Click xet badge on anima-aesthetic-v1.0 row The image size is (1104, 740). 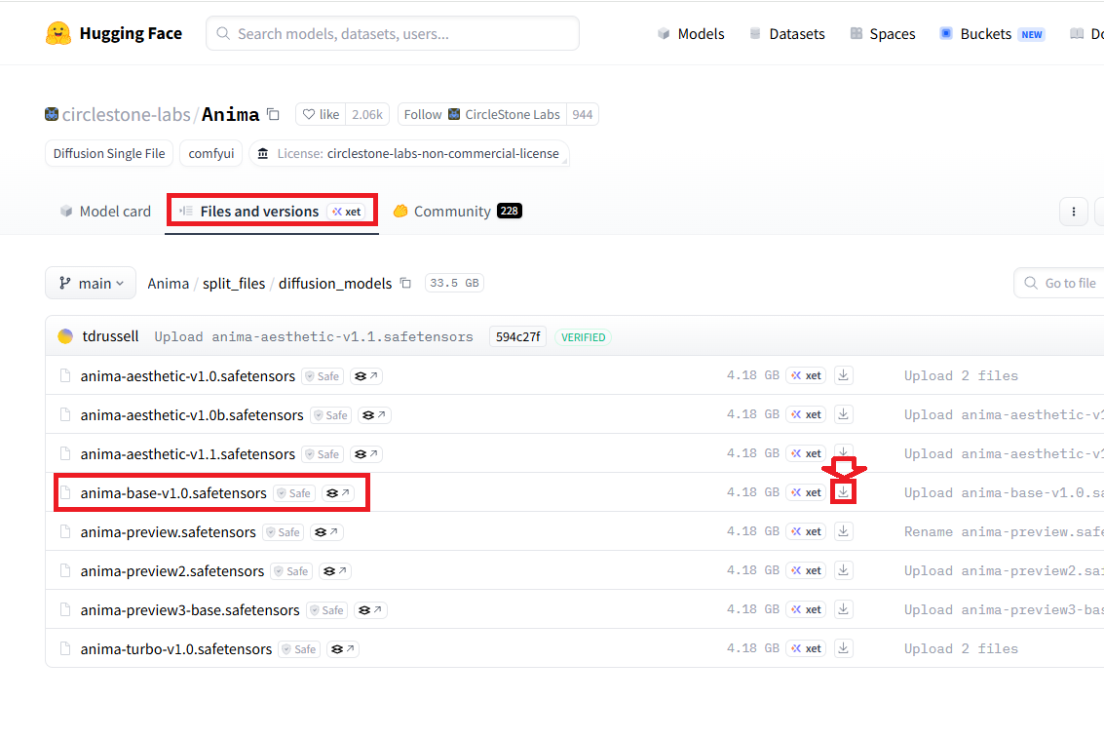[x=806, y=375]
